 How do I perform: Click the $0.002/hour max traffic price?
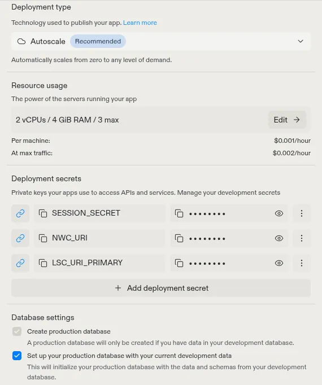coord(291,153)
